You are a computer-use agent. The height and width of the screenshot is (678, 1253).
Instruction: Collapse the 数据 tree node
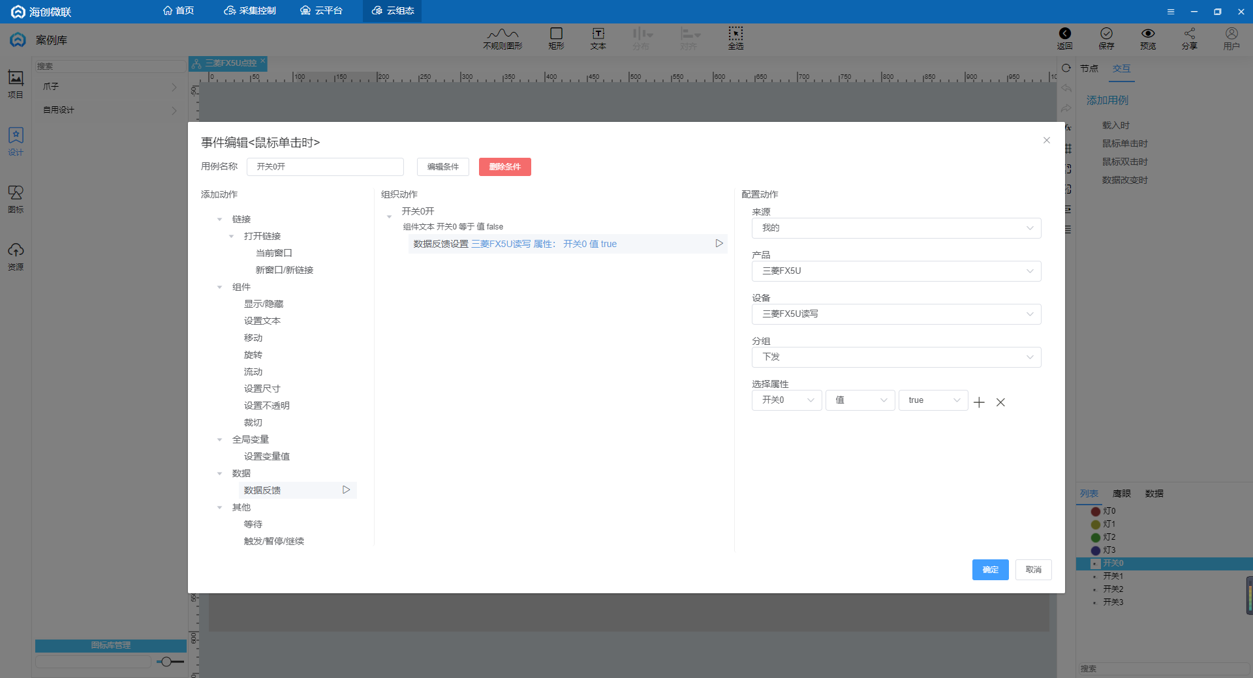pyautogui.click(x=220, y=473)
